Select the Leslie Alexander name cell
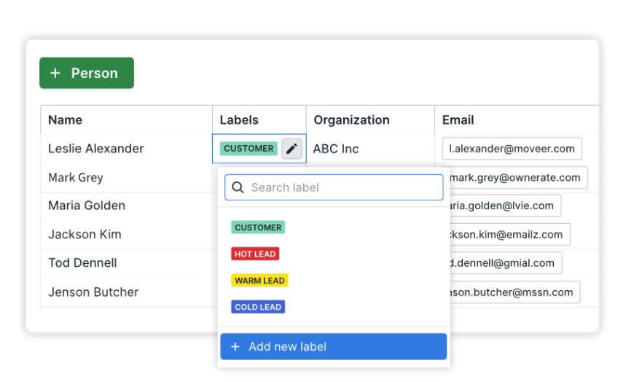This screenshot has width=634, height=382. [x=96, y=149]
